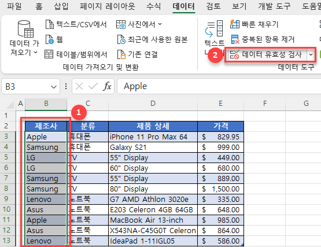Select price cell 1,500.00
This screenshot has height=247, width=321.
click(x=221, y=189)
